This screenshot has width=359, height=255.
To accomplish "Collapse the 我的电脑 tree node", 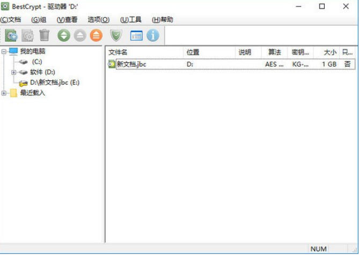I will (4, 51).
